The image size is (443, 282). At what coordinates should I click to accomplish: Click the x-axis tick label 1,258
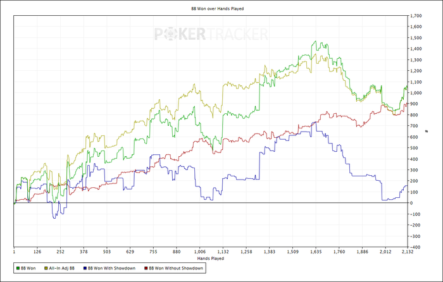tap(246, 252)
